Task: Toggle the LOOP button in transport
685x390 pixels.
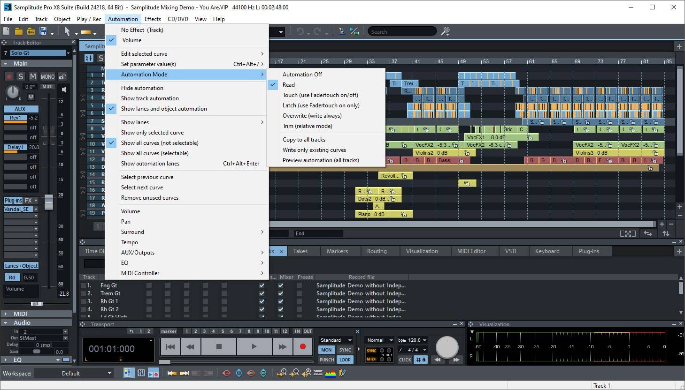Action: point(345,360)
